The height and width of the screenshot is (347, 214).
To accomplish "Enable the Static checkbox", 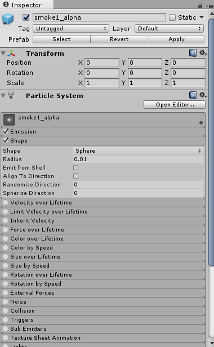I will (x=172, y=17).
